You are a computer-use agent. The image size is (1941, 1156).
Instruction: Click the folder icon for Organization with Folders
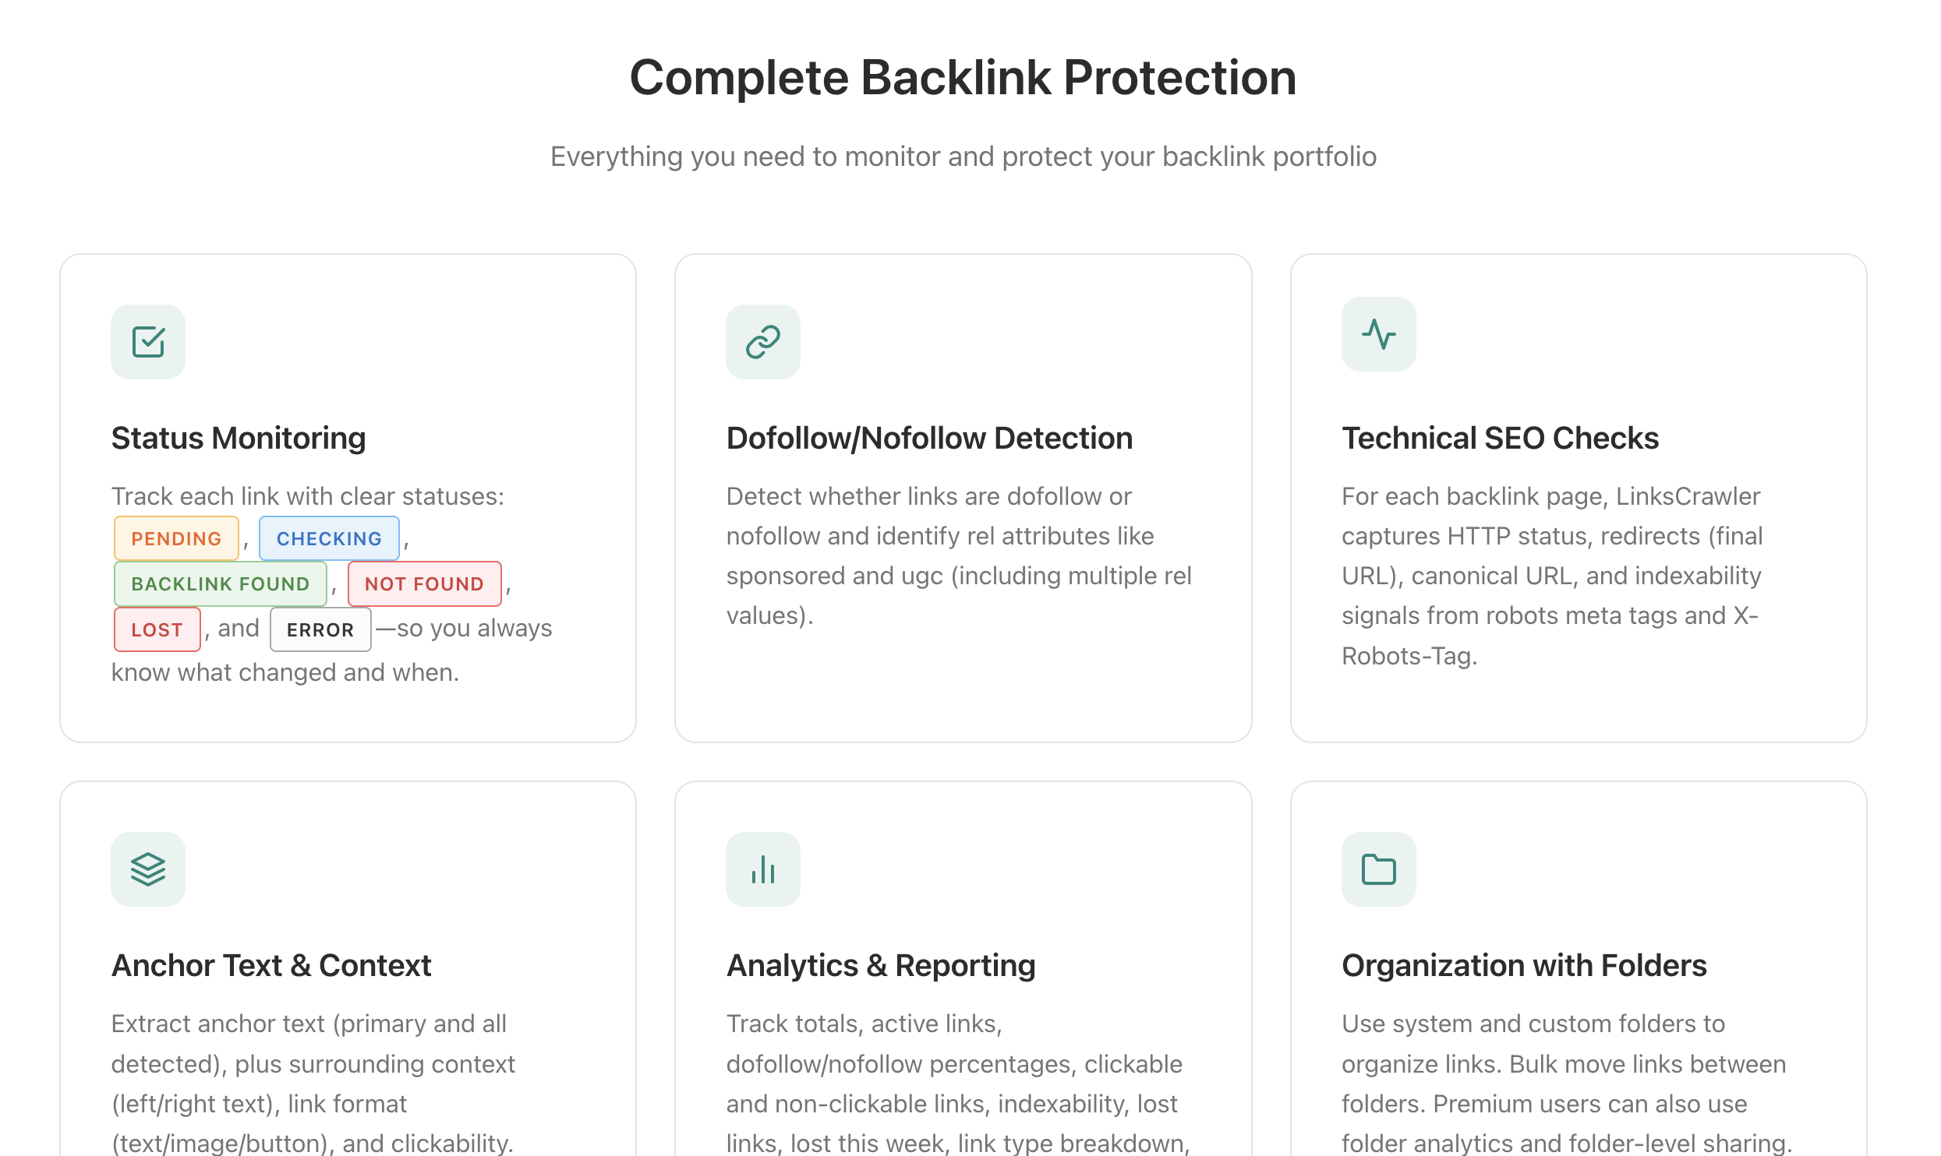coord(1378,869)
